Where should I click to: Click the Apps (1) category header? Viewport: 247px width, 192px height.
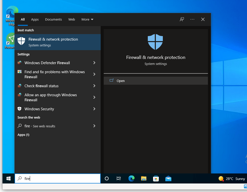coord(23,135)
